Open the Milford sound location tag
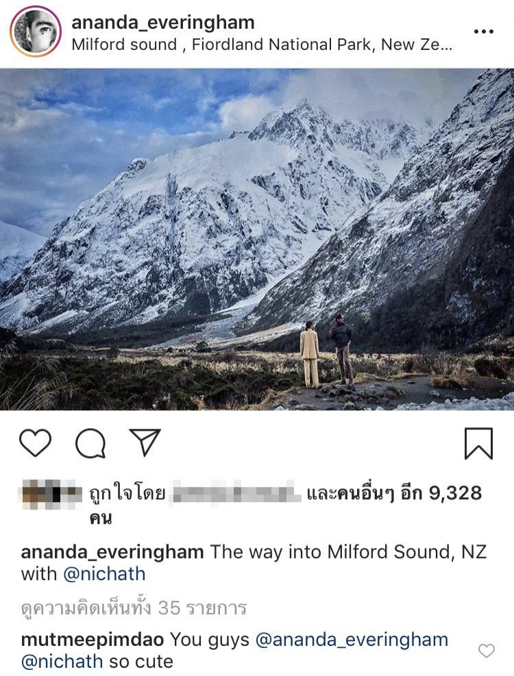This screenshot has width=514, height=676. (262, 45)
